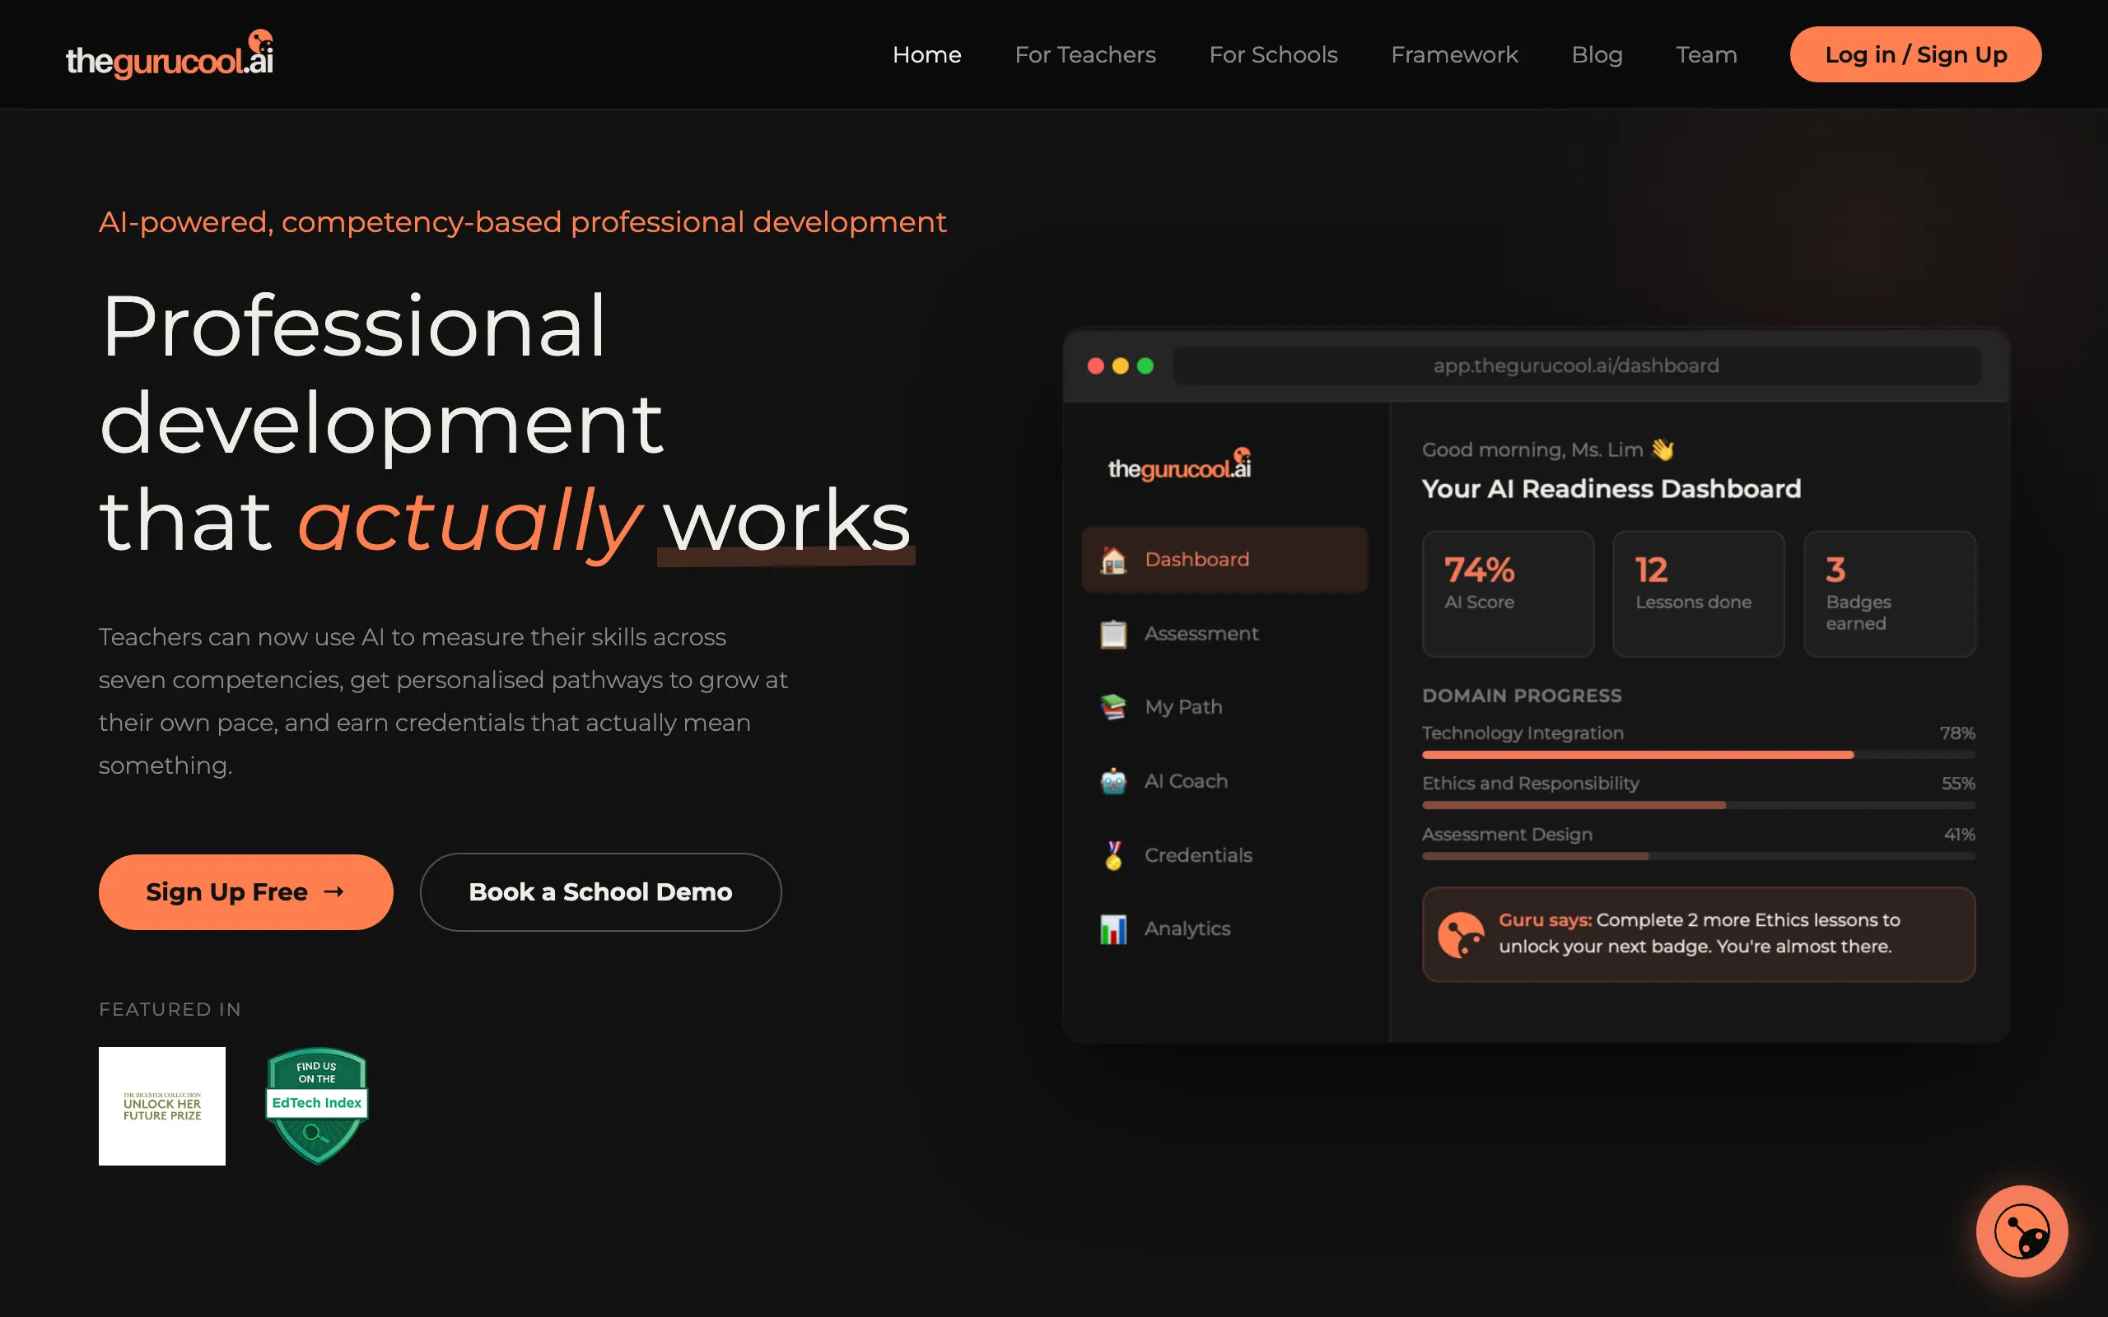Click the Guru avatar icon in tip card

(x=1461, y=933)
